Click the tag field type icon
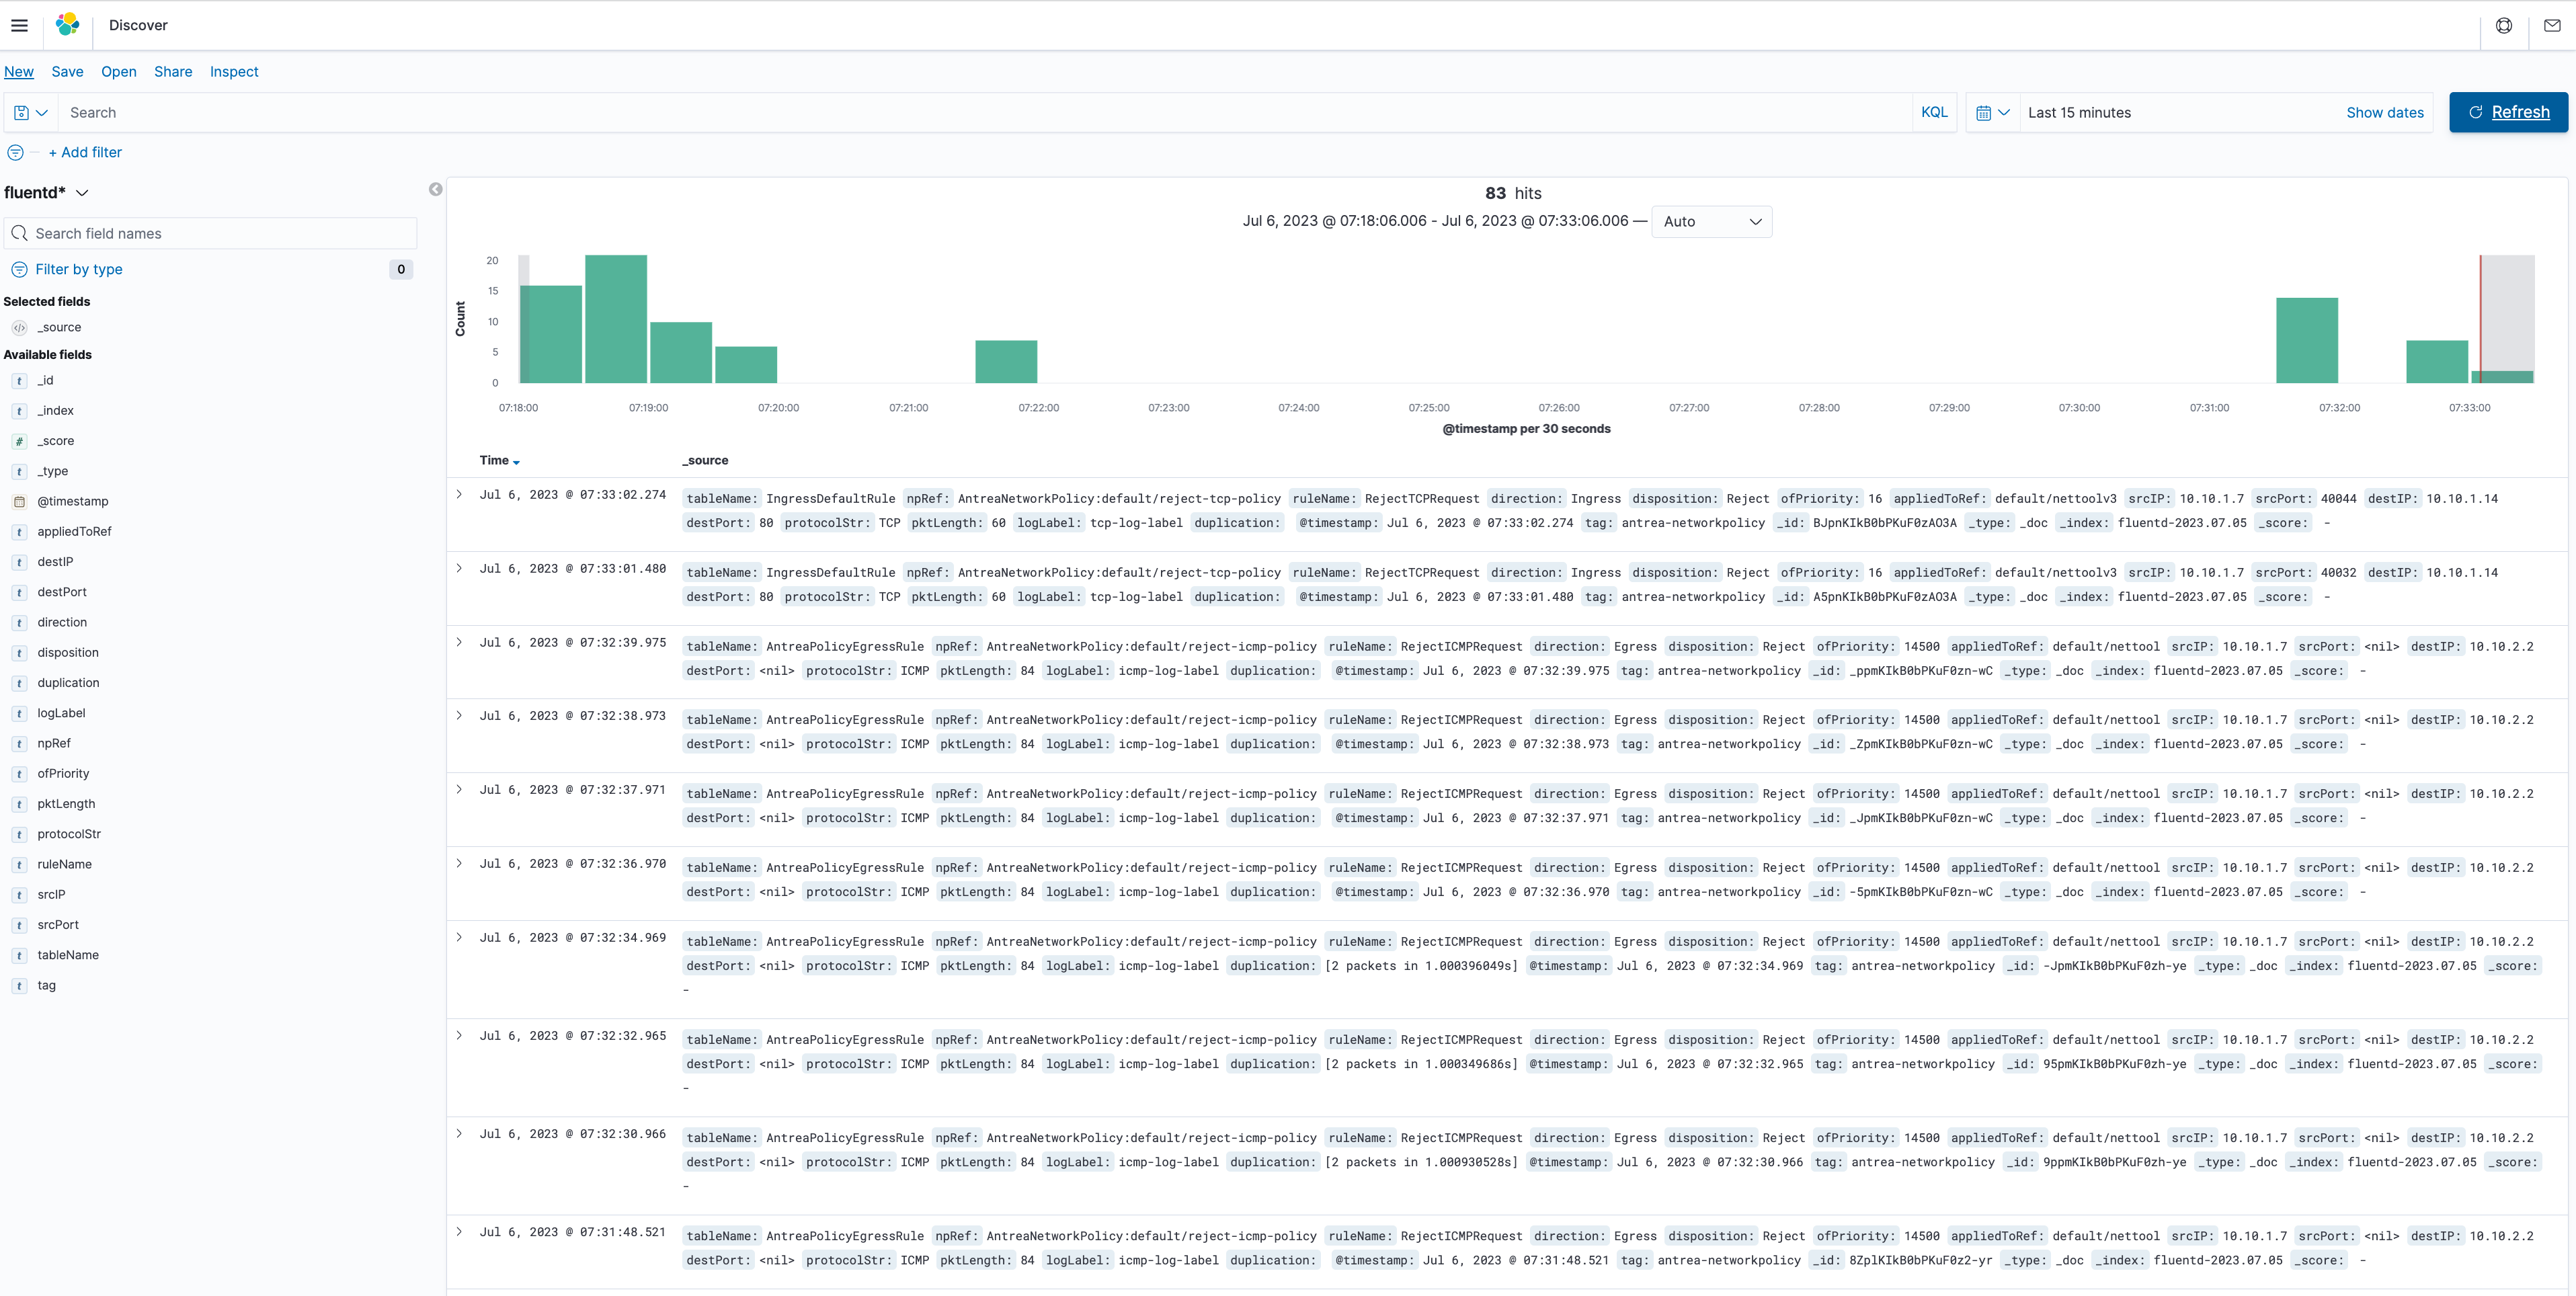Viewport: 2576px width, 1296px height. tap(19, 986)
